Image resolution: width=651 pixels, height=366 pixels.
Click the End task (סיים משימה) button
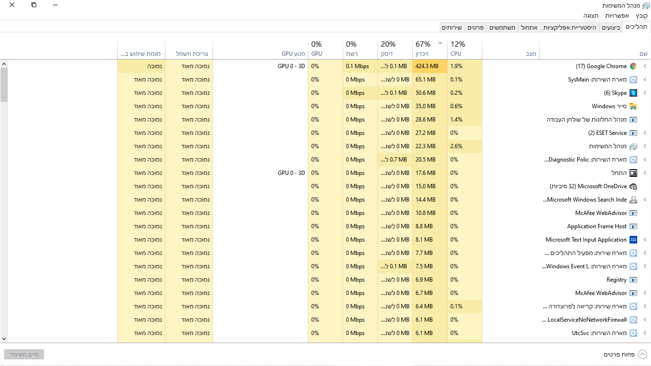tap(24, 355)
